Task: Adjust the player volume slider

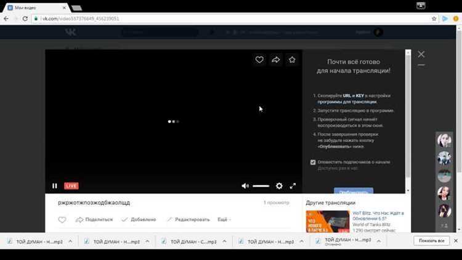Action: coord(261,186)
